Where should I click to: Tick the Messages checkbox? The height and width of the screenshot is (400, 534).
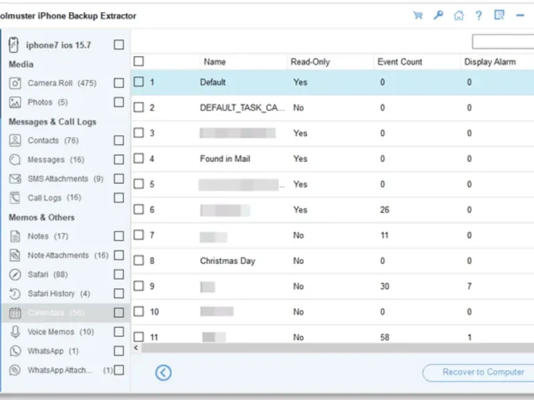[119, 159]
